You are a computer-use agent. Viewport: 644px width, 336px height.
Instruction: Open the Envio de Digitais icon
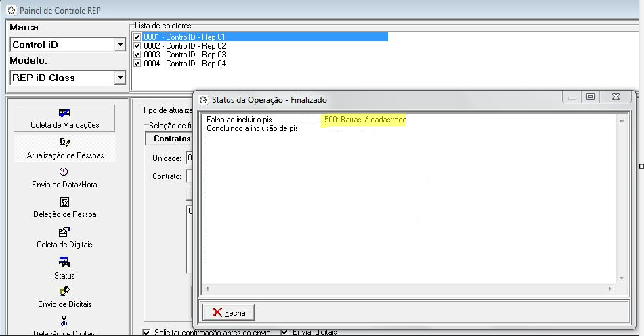coord(64,291)
